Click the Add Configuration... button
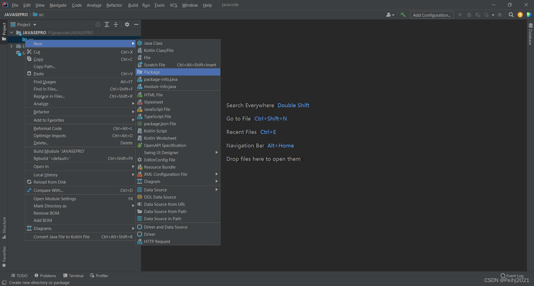Screen dimensions: 534x286 432,15
